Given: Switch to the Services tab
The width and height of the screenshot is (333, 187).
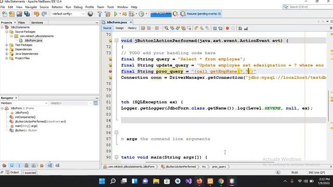Looking at the screenshot, I should pos(37,22).
